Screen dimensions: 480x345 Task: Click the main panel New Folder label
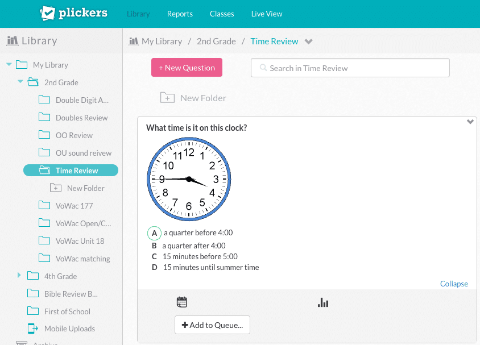point(203,98)
